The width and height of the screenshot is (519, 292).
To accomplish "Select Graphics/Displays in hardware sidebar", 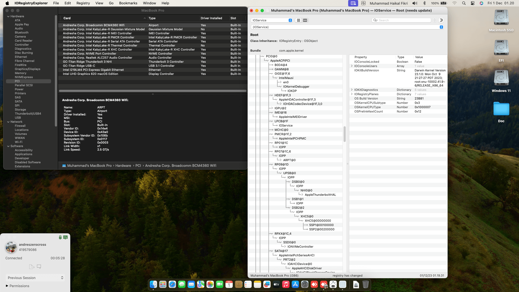I will (27, 69).
